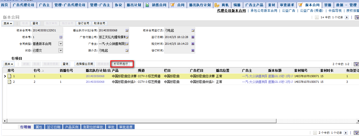Open the 禁播 tab
This screenshot has width=359, height=136.
(x=328, y=5)
